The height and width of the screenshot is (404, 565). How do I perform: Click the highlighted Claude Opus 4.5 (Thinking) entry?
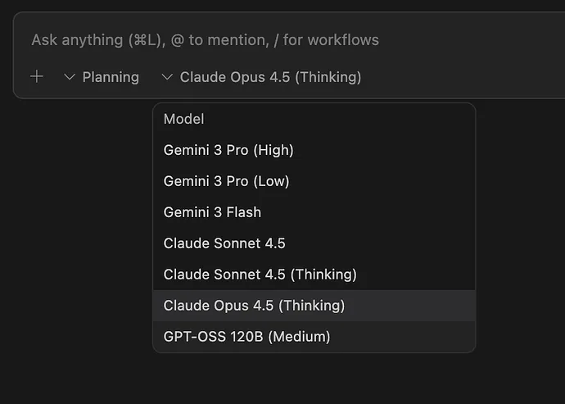(254, 306)
